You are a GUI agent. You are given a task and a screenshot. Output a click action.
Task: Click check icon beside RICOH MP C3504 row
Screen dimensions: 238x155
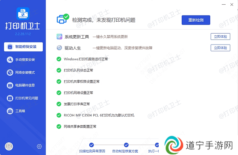pyautogui.click(x=59, y=115)
